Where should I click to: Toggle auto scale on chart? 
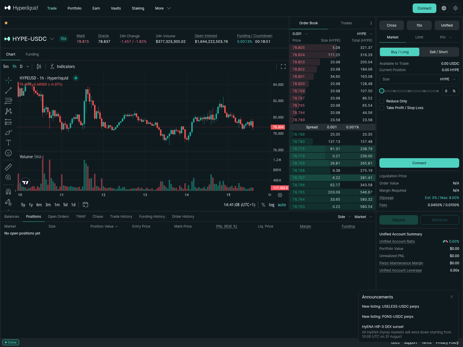pyautogui.click(x=282, y=205)
